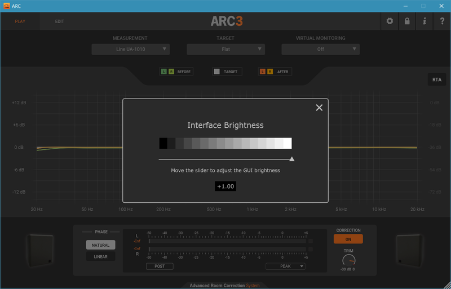Click the right speaker image

(410, 251)
